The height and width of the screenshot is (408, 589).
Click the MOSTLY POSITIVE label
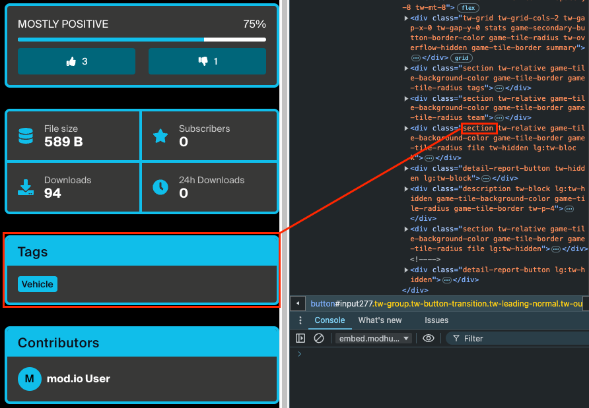point(63,24)
